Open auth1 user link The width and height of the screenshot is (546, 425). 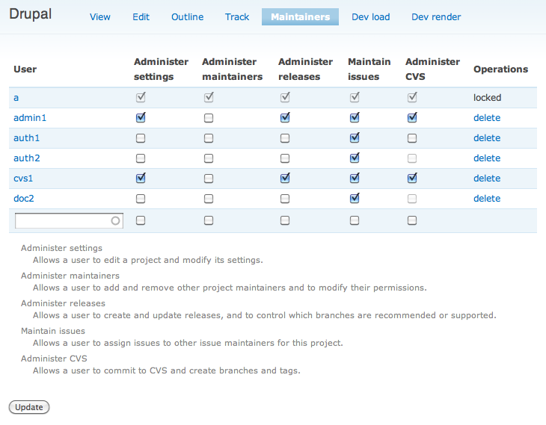click(26, 138)
